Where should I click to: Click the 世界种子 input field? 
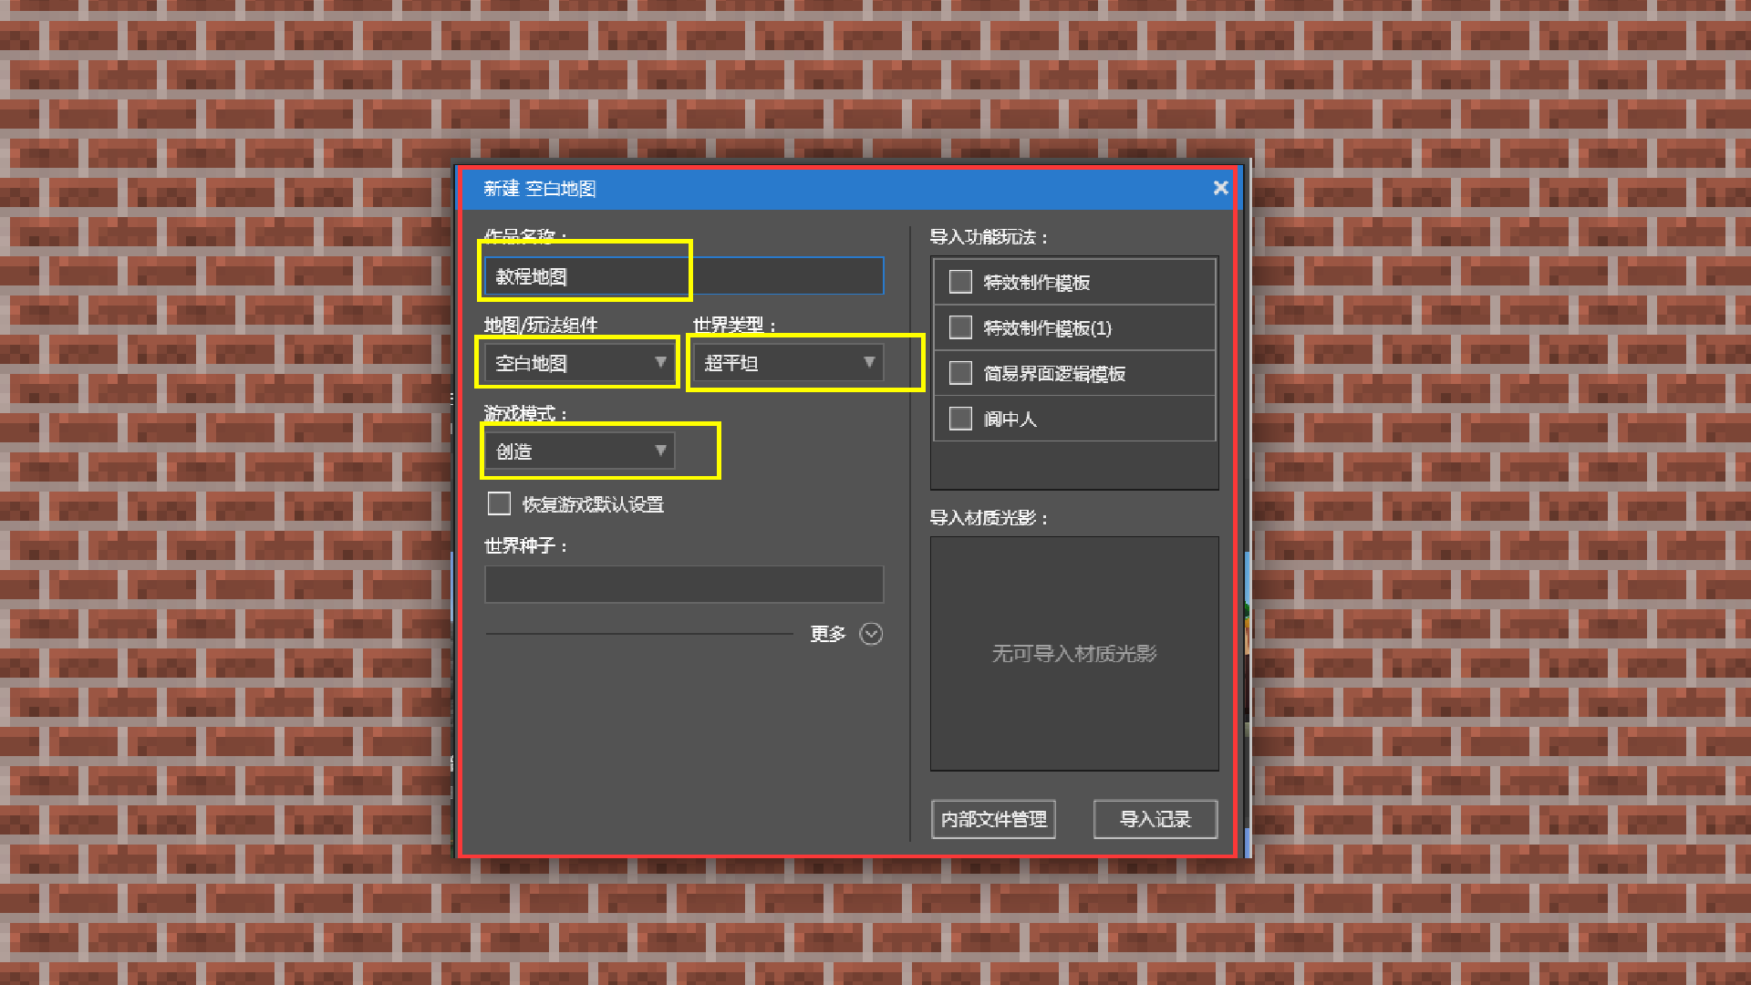684,585
